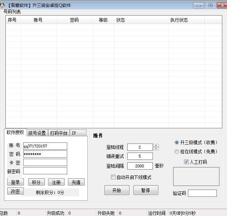Click the 账号 column header

coord(38,20)
